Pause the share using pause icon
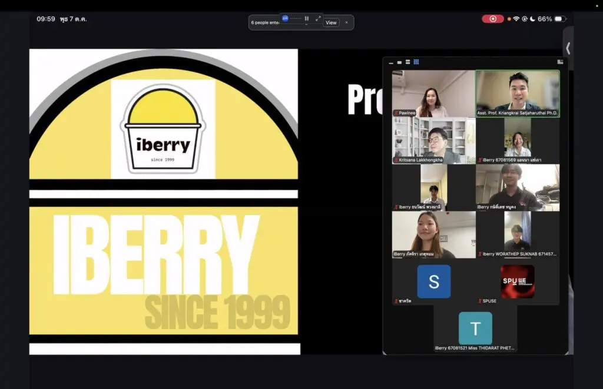The image size is (603, 389). pyautogui.click(x=306, y=18)
